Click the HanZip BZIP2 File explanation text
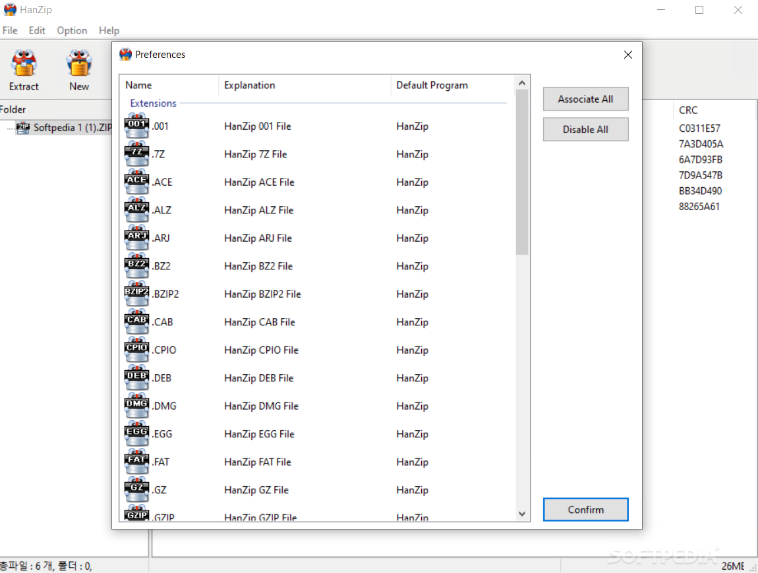Screen dimensions: 758x573 click(x=262, y=294)
